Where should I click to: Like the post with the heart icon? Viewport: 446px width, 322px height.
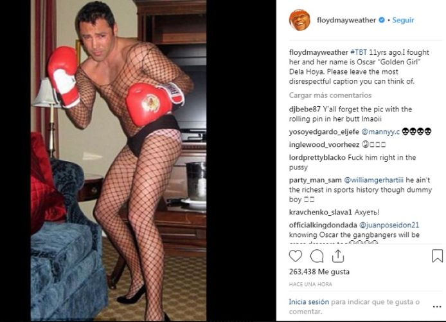[x=295, y=256]
